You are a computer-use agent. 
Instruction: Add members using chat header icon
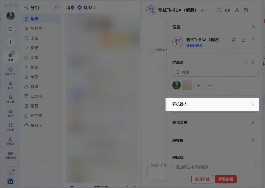pos(237,10)
